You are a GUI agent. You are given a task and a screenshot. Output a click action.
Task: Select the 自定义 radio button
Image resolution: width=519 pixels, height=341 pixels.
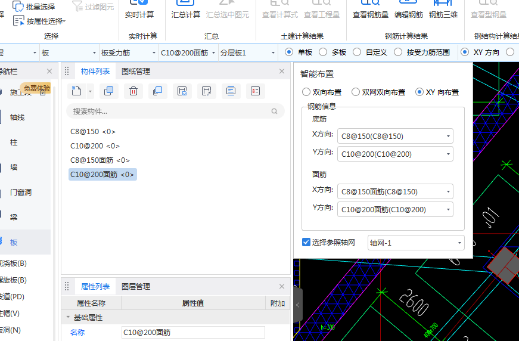pyautogui.click(x=357, y=52)
